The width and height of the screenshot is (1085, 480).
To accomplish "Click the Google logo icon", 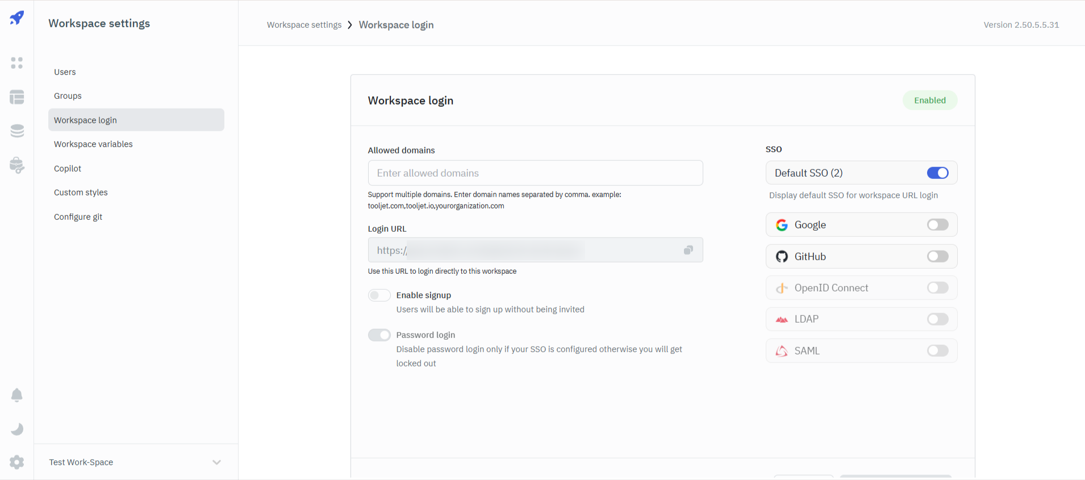I will pos(782,225).
